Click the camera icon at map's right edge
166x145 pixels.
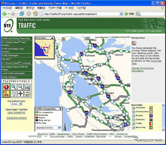129,85
